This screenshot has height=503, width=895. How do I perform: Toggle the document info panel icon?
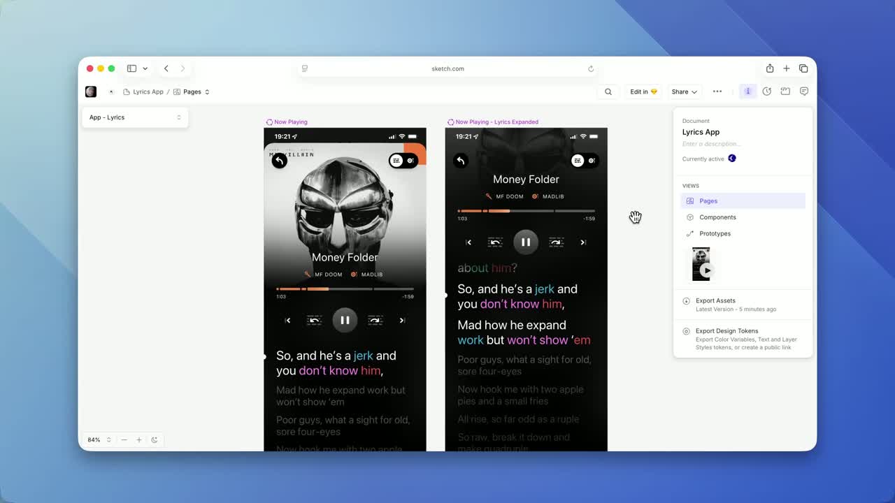point(748,92)
